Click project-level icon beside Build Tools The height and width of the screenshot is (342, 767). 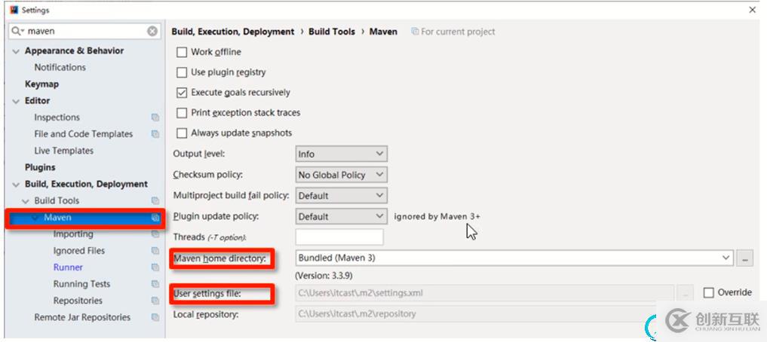coord(155,201)
